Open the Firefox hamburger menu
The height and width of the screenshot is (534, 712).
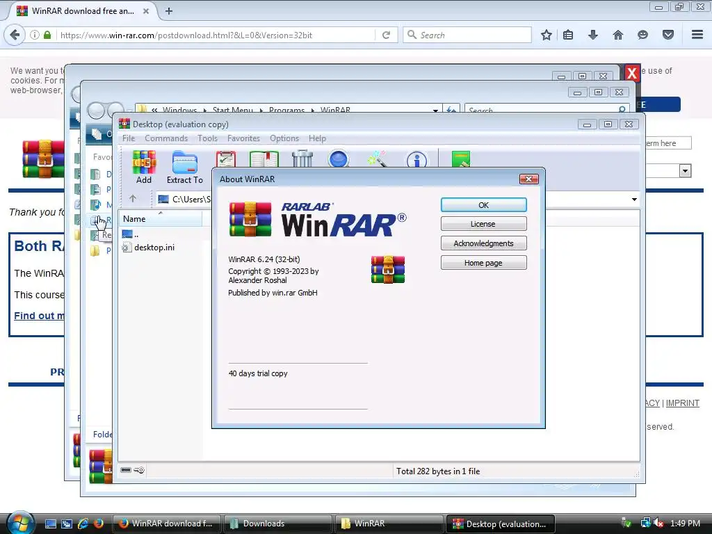point(697,35)
